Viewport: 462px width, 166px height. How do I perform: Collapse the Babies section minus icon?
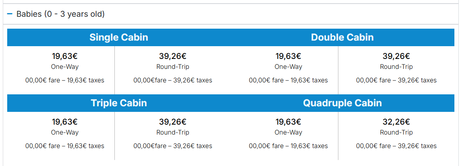pyautogui.click(x=10, y=14)
